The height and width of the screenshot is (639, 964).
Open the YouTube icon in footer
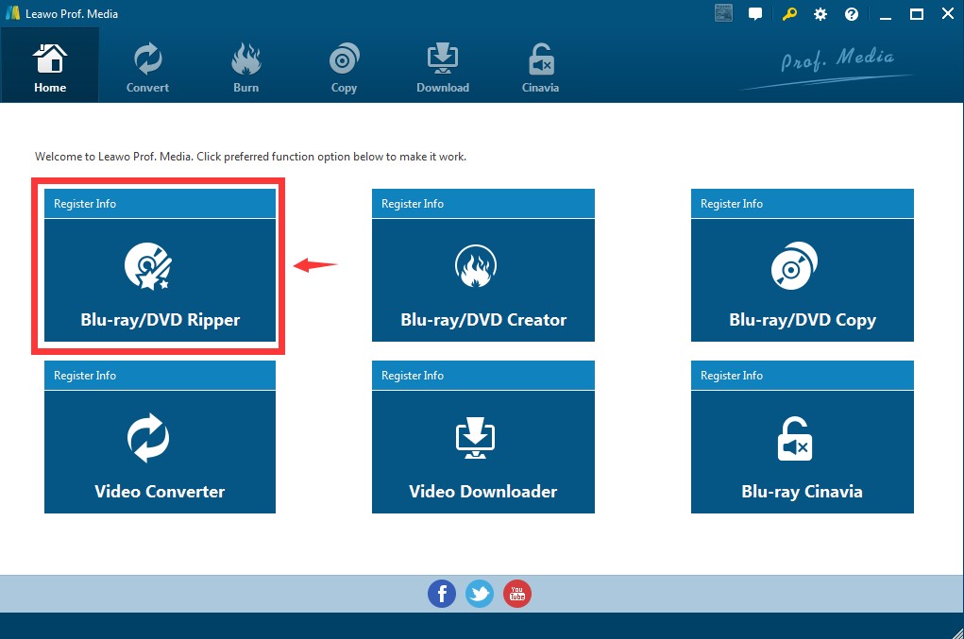517,594
